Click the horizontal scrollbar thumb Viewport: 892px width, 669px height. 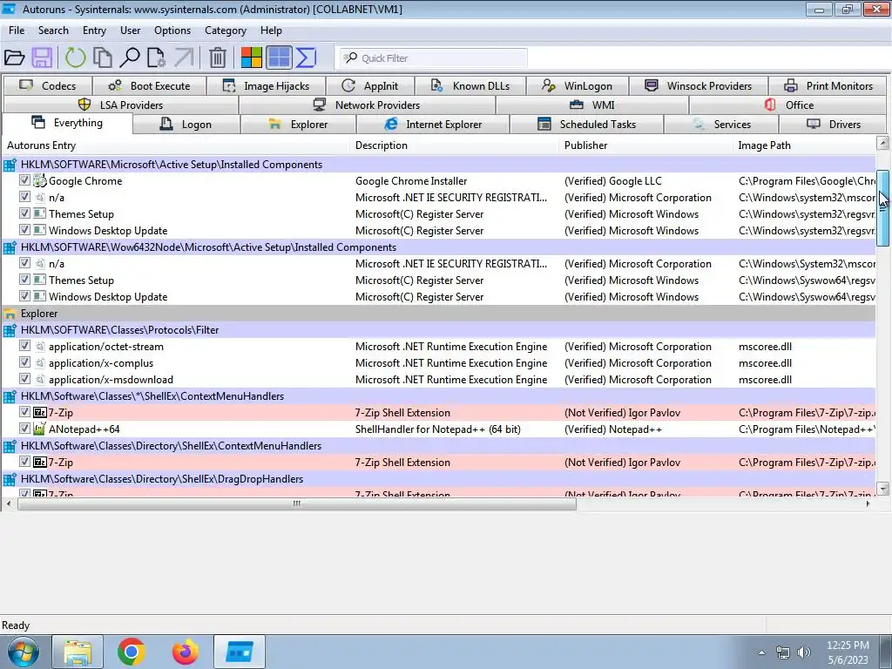296,503
